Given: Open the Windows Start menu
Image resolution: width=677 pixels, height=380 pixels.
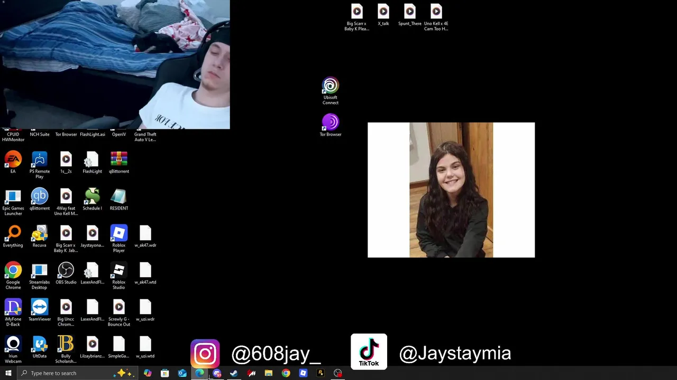Looking at the screenshot, I should point(8,373).
